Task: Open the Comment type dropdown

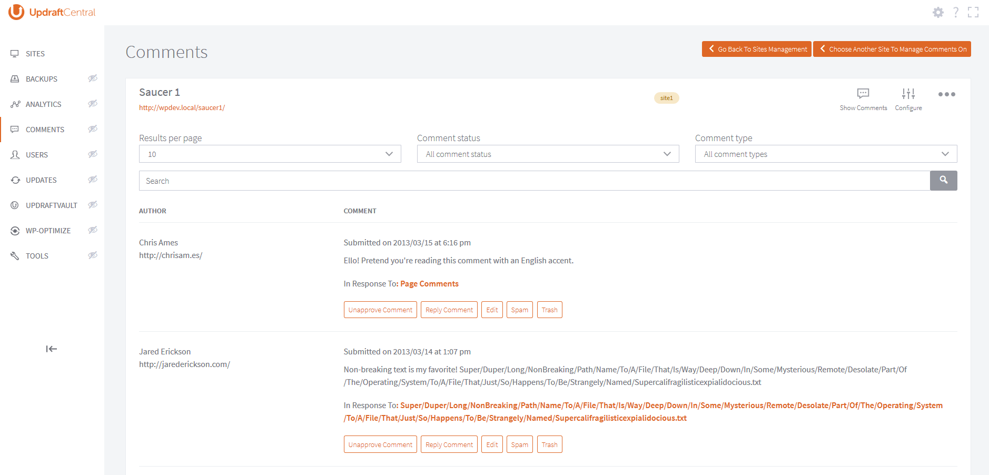Action: point(826,154)
